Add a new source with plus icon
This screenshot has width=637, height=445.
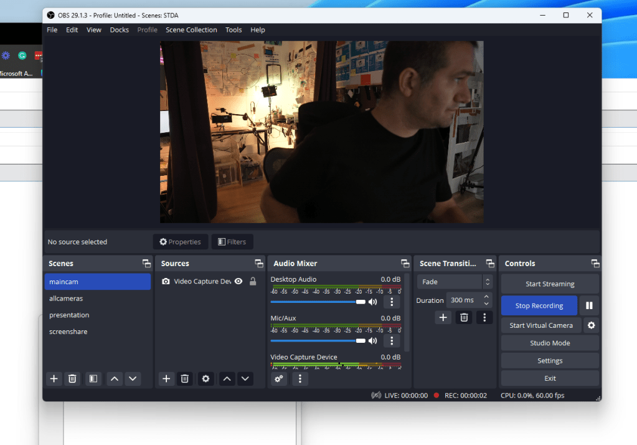point(166,379)
